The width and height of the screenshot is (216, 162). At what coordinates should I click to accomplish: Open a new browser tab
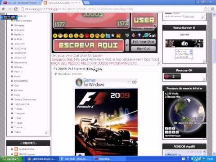pos(87,3)
